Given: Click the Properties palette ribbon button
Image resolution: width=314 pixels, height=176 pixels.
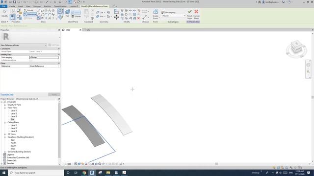Looking at the screenshot, I should click(x=13, y=17).
